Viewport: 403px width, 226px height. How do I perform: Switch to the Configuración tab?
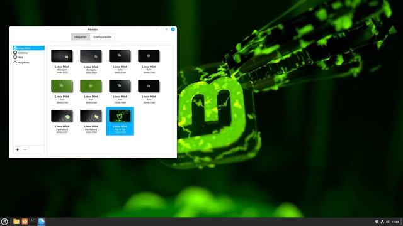102,37
